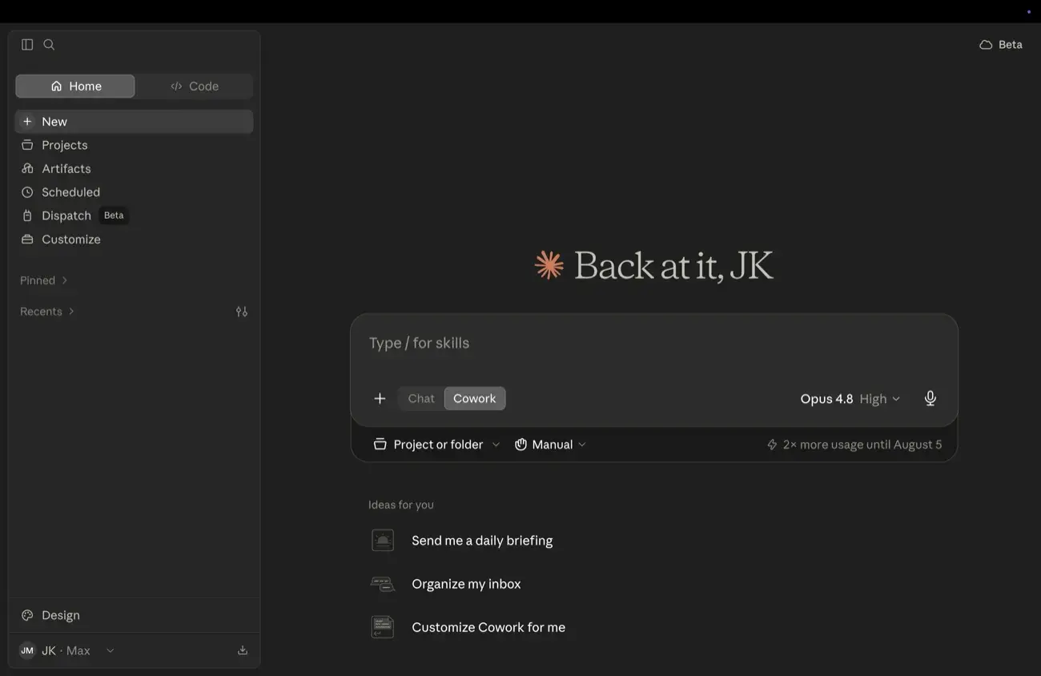Image resolution: width=1041 pixels, height=676 pixels.
Task: Collapse the sidebar with the panel icon
Action: point(27,45)
